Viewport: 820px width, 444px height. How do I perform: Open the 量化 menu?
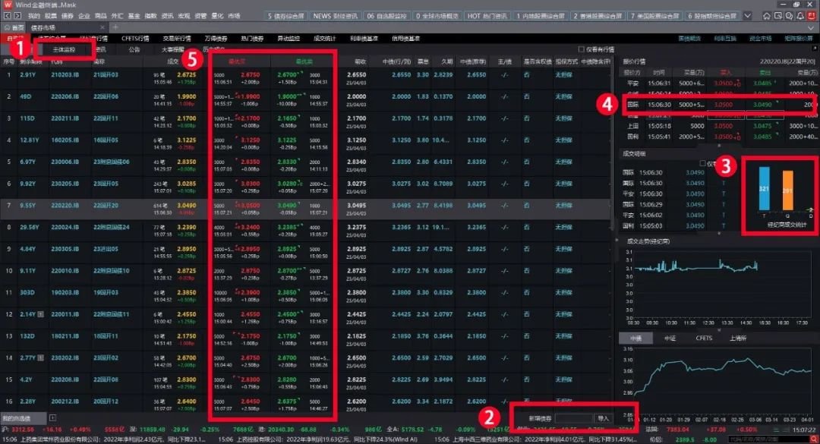click(x=218, y=16)
